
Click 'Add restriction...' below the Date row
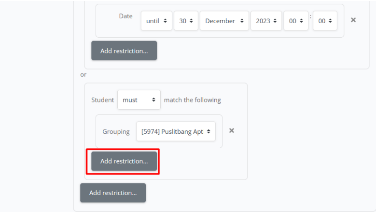pos(124,51)
